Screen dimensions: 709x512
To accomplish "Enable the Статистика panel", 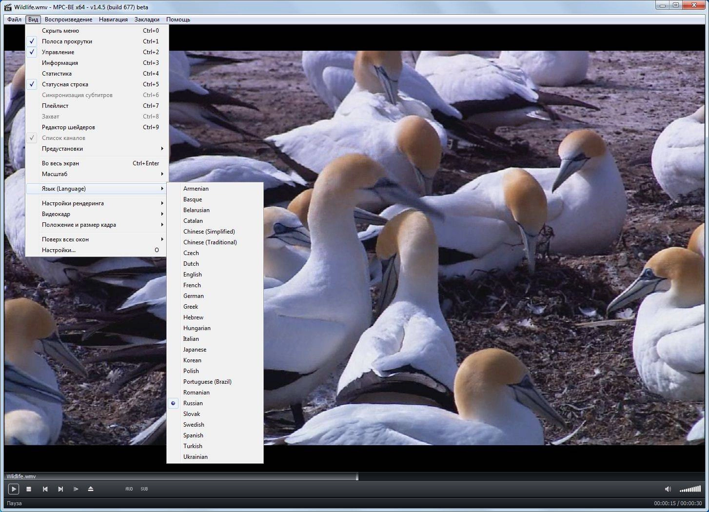I will (97, 74).
